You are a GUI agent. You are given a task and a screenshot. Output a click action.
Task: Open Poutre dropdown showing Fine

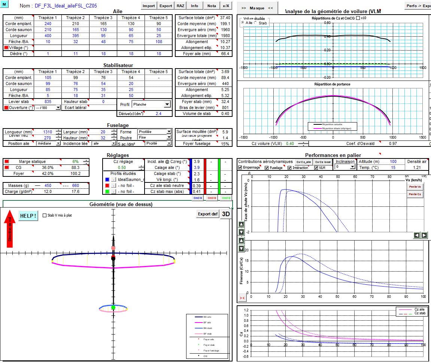169,137
